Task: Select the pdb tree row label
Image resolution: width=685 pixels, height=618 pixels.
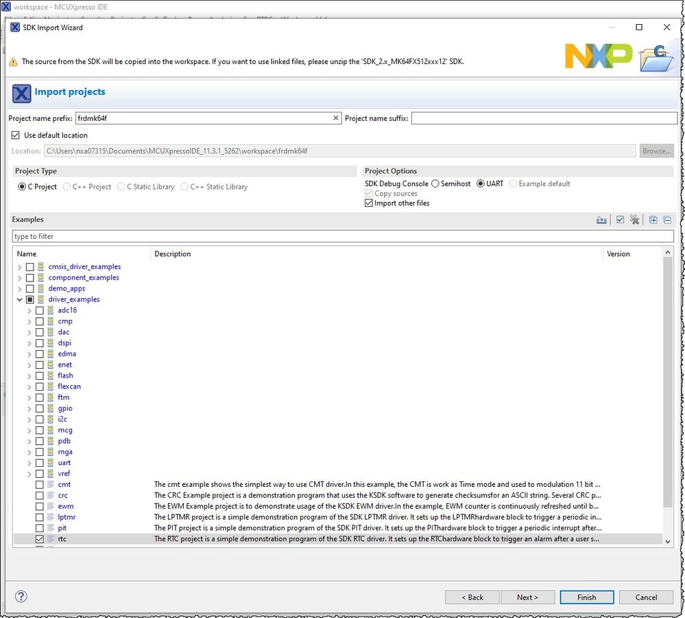Action: point(64,441)
